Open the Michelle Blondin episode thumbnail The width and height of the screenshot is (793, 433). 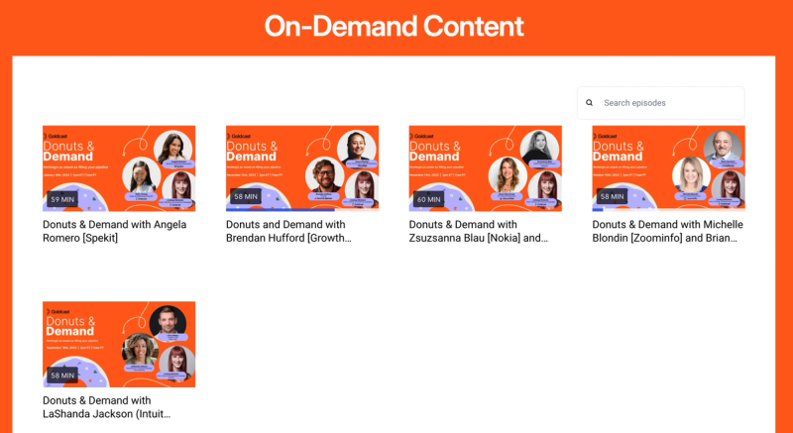click(668, 168)
